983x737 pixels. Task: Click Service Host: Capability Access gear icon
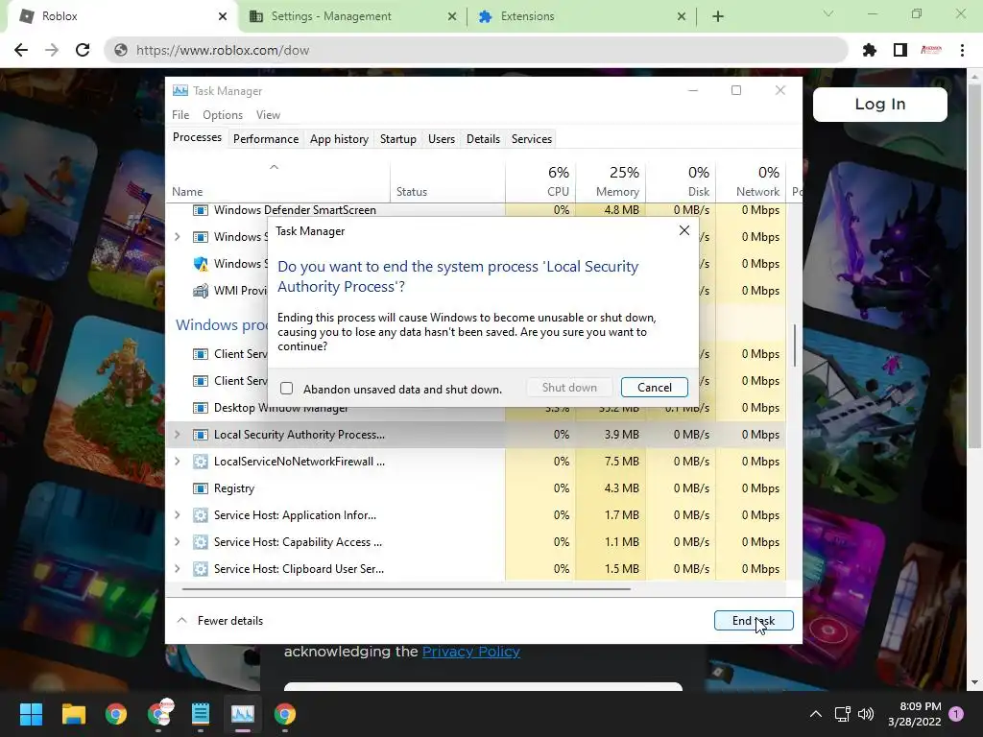[x=200, y=542]
